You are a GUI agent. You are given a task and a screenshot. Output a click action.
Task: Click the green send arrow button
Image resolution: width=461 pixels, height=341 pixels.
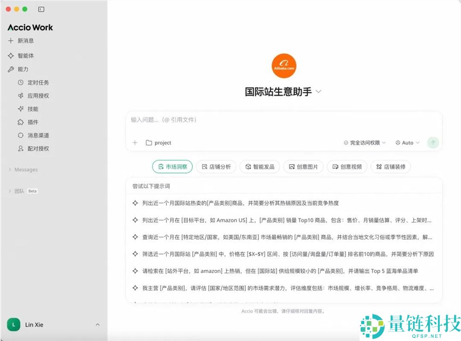(x=432, y=143)
